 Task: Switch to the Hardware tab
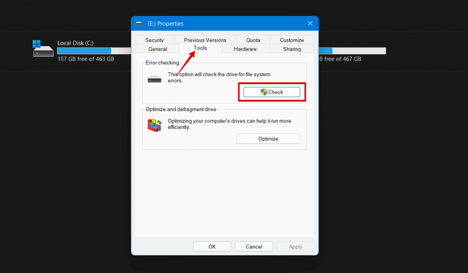coord(245,48)
